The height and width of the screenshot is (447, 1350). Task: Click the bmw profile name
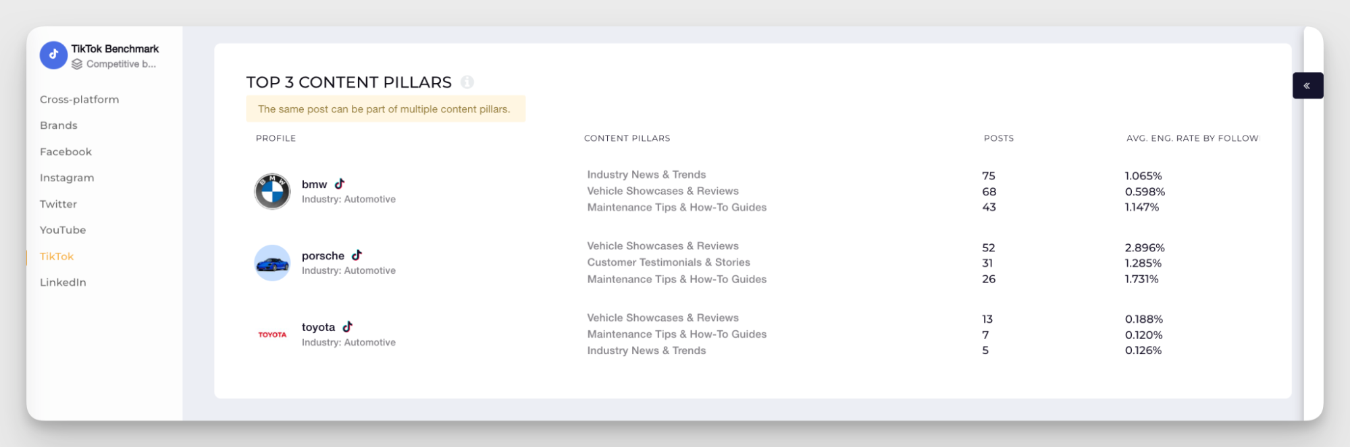314,184
